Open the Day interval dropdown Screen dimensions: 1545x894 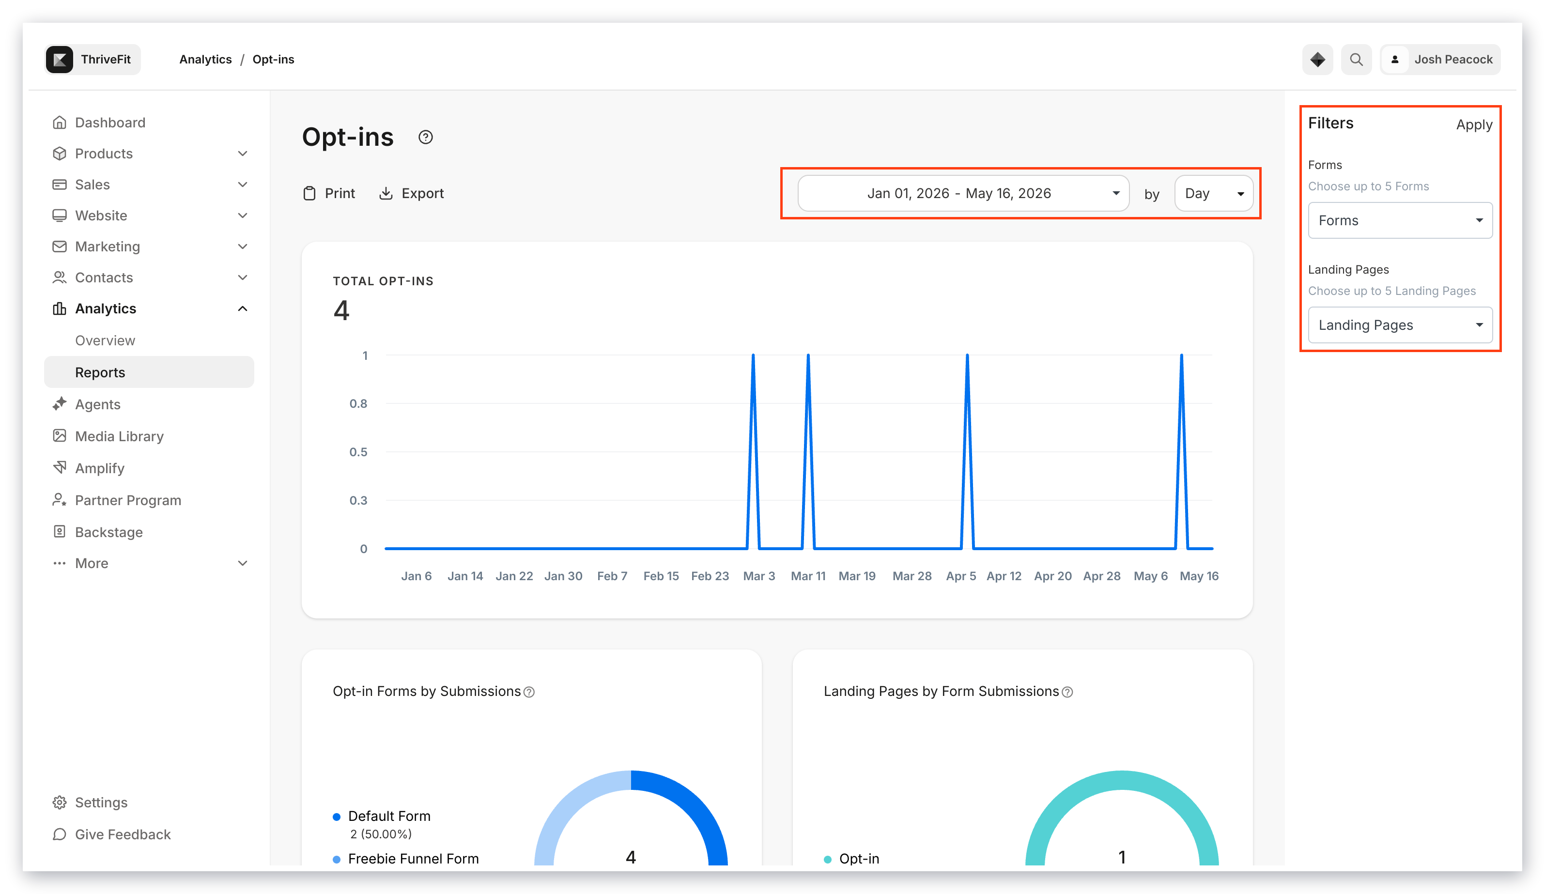click(1214, 193)
